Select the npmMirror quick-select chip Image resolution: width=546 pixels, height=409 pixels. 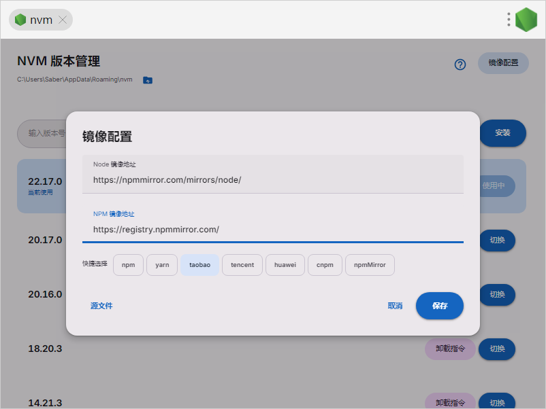[370, 265]
